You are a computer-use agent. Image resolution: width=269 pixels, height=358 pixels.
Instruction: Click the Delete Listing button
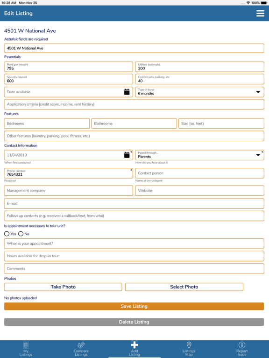pos(134,322)
